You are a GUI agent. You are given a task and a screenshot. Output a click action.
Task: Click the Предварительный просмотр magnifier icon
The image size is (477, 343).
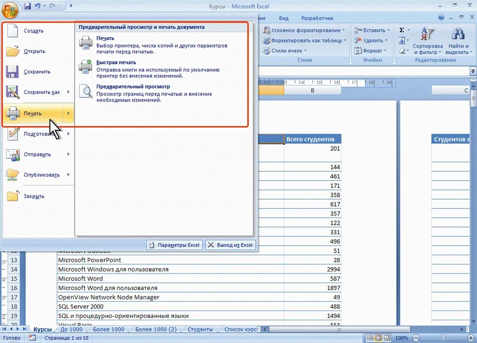pos(86,91)
